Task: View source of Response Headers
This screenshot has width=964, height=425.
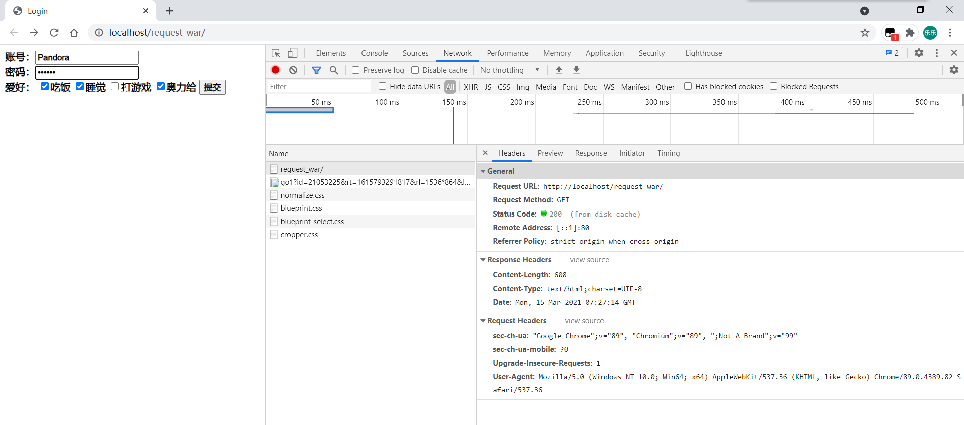Action: click(x=589, y=260)
